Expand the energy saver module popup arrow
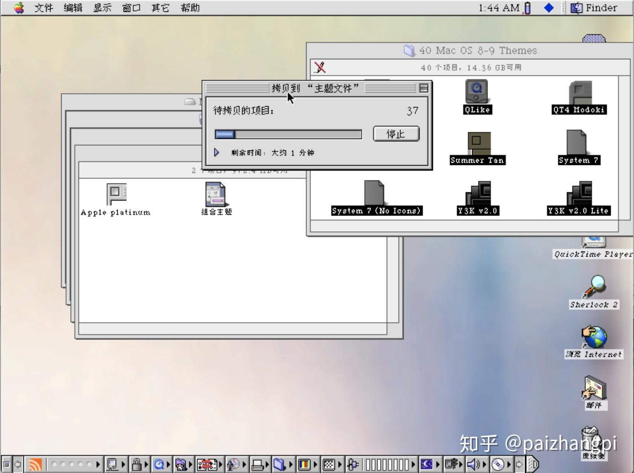Screen dimensions: 634x473 [438, 464]
